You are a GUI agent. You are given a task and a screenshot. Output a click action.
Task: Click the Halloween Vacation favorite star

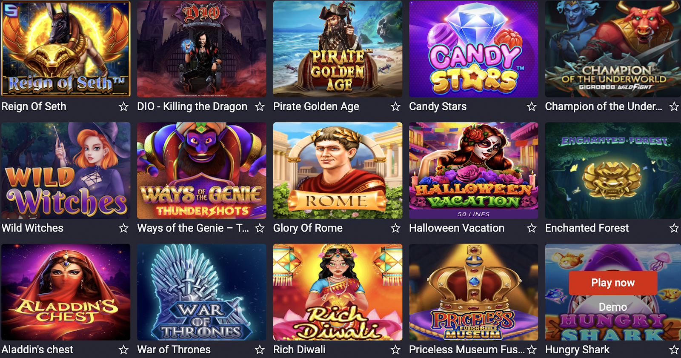click(x=532, y=228)
